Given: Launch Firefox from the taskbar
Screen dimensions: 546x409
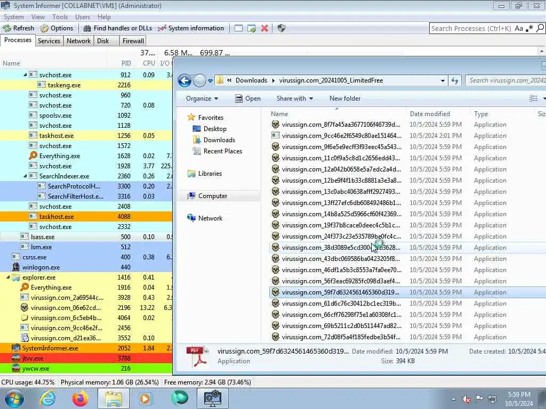Looking at the screenshot, I should point(80,398).
